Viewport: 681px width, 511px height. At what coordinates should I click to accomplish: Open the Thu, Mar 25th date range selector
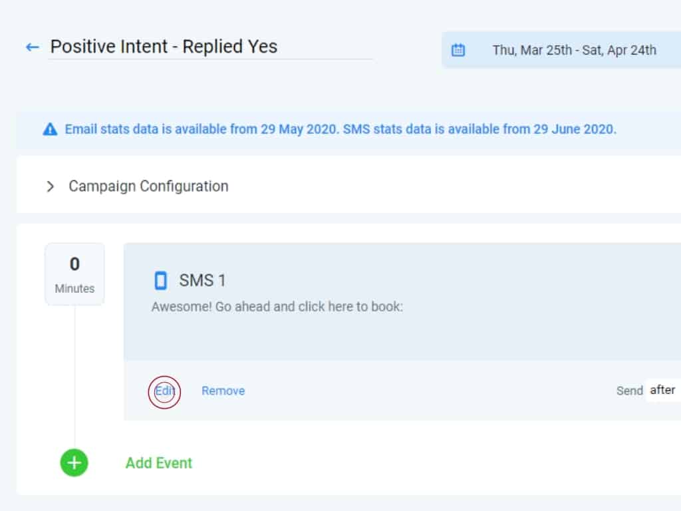pyautogui.click(x=574, y=50)
